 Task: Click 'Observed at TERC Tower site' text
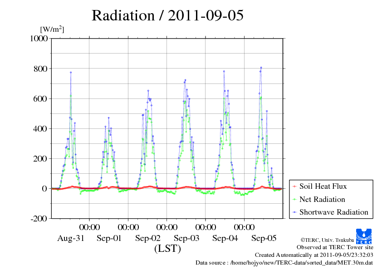coord(335,247)
